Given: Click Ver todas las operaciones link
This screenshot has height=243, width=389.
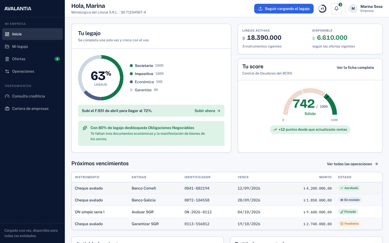Looking at the screenshot, I should pyautogui.click(x=353, y=164).
